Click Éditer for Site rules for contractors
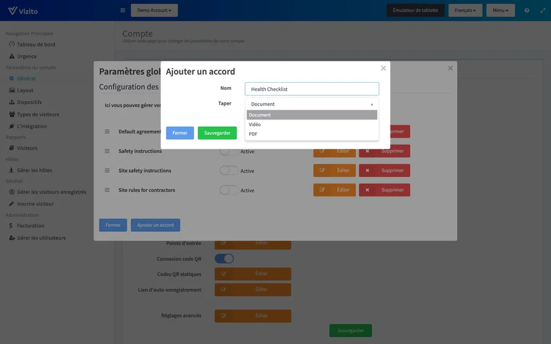Screen dimensions: 551x344 coord(335,190)
